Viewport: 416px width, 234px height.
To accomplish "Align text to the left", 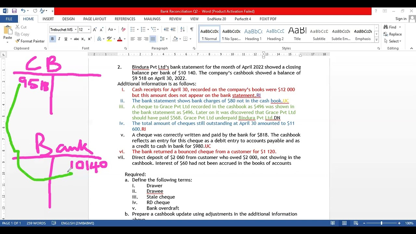I will point(133,39).
